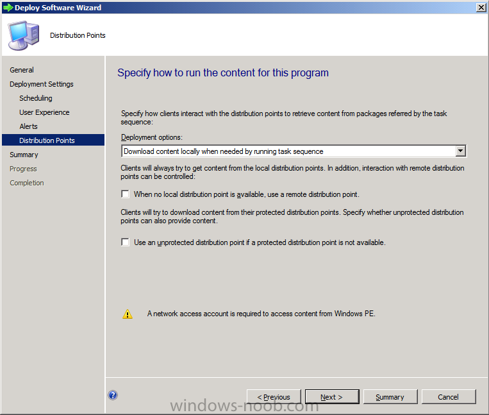489x415 pixels.
Task: Click the 'Clients will try to download' paragraph
Action: point(292,217)
